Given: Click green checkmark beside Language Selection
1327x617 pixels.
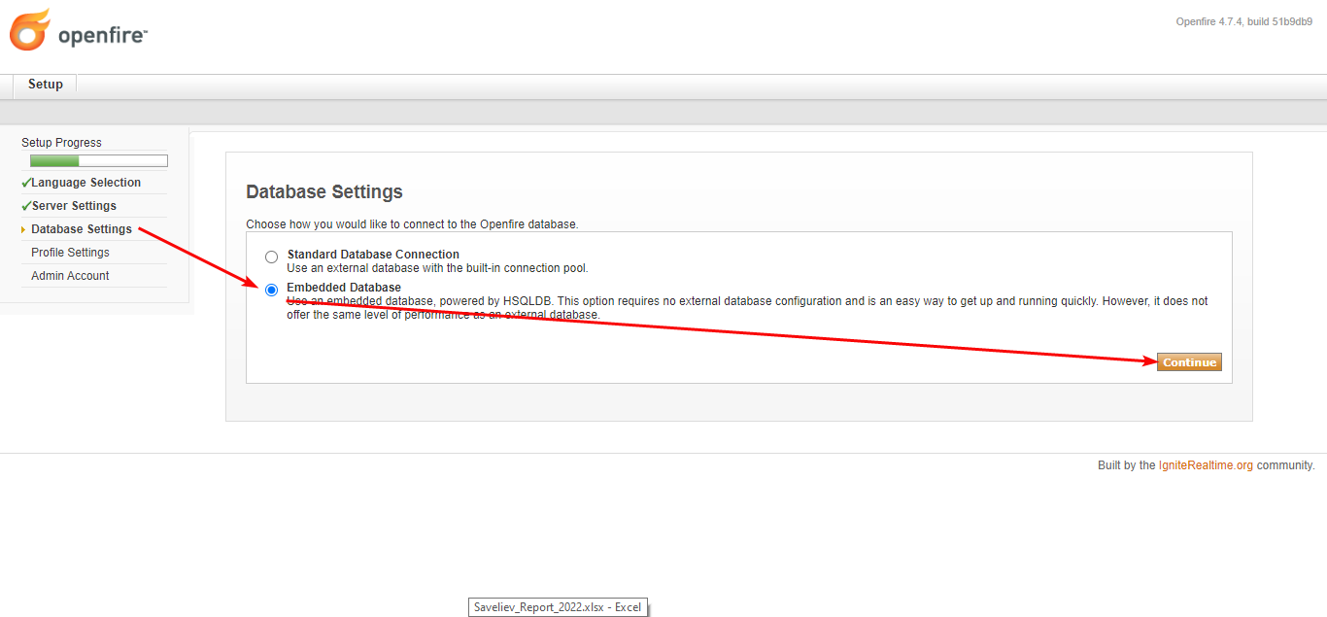Looking at the screenshot, I should pos(25,183).
